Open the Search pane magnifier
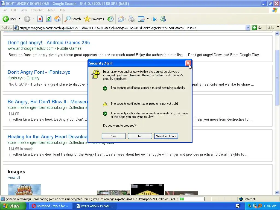 tap(67, 19)
